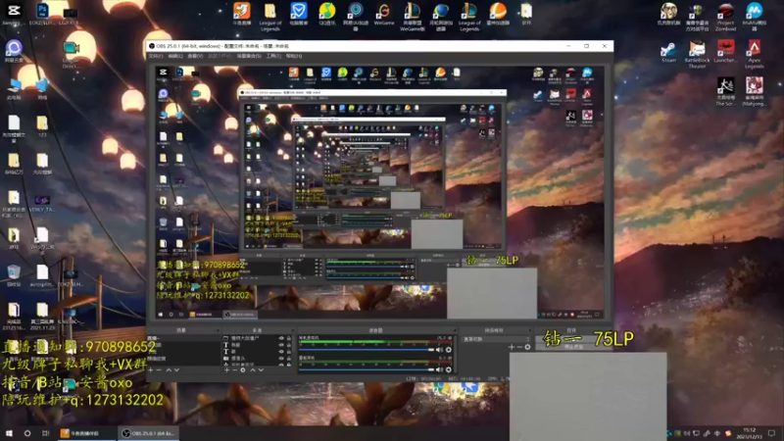The width and height of the screenshot is (784, 441).
Task: Remove the selected source with the Sources minus icon
Action: pos(234,370)
